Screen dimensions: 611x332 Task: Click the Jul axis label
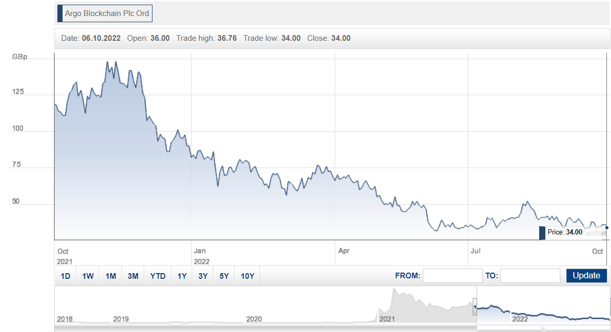tap(476, 250)
